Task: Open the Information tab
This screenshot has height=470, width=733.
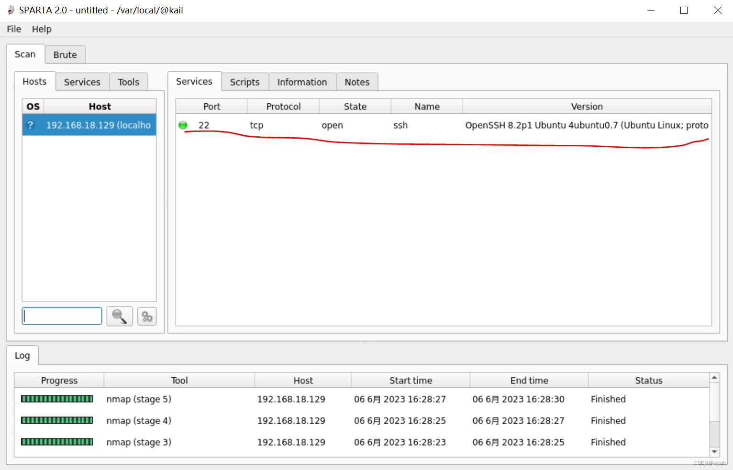Action: tap(302, 82)
